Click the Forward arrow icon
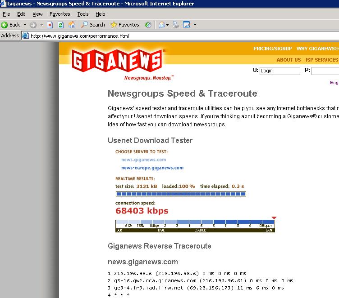Image resolution: width=339 pixels, height=298 pixels. pos(33,25)
